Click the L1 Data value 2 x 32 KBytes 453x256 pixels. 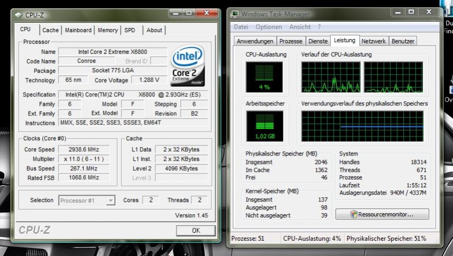coord(181,149)
